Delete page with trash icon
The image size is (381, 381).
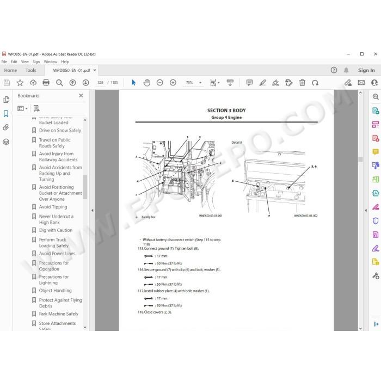[x=302, y=83]
